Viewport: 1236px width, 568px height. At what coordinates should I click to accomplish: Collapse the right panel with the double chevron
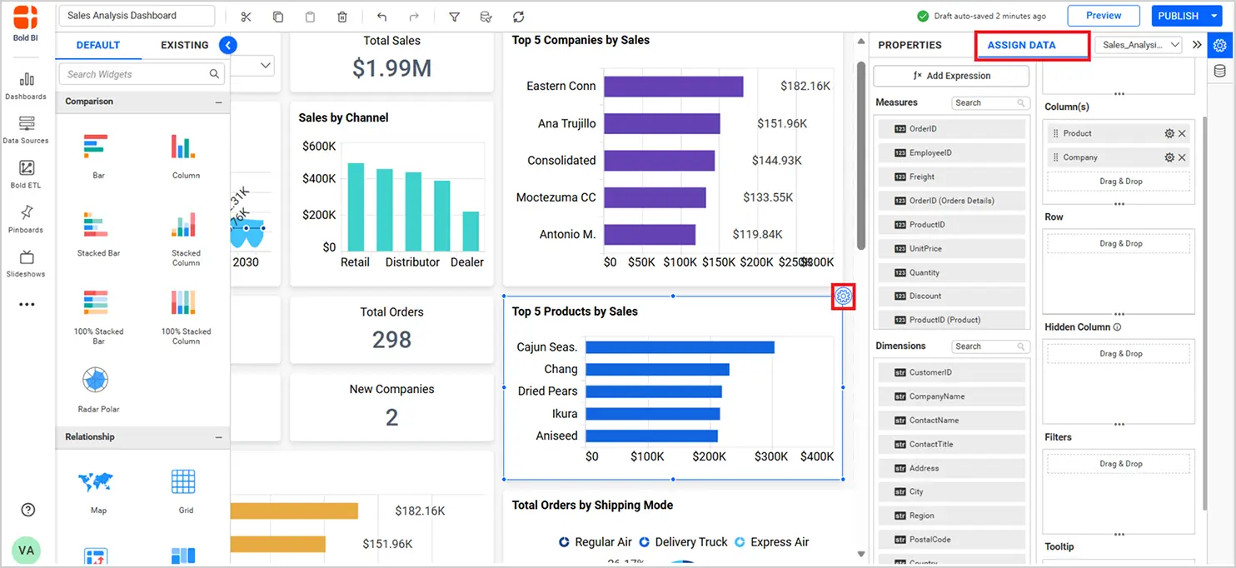(1197, 45)
